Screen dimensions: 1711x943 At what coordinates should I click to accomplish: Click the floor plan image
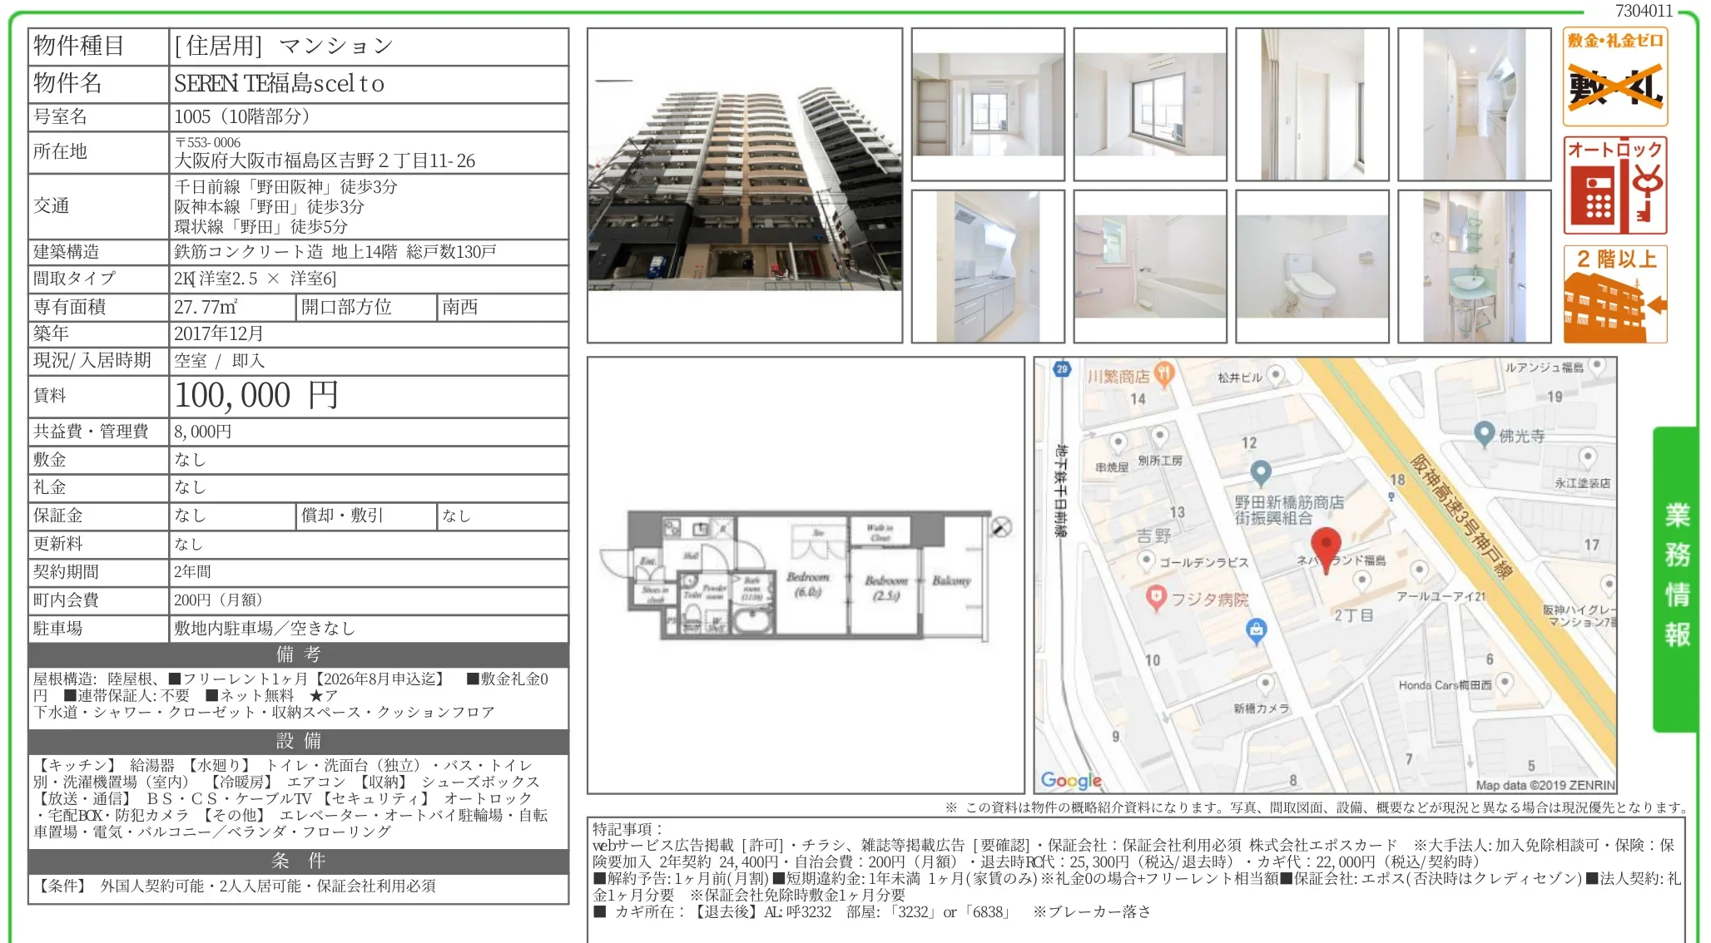click(x=806, y=575)
